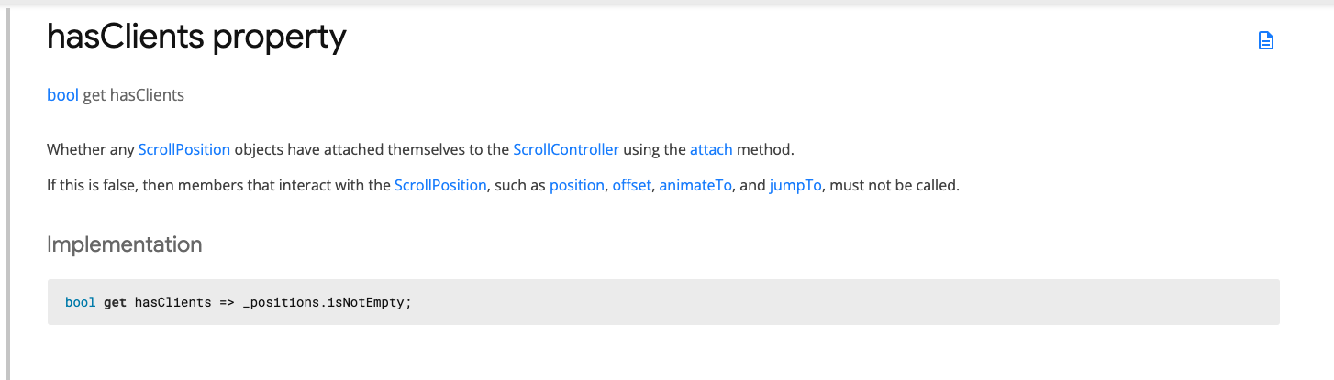Click 'Whether any' at the description start
The height and width of the screenshot is (380, 1334).
pos(89,149)
